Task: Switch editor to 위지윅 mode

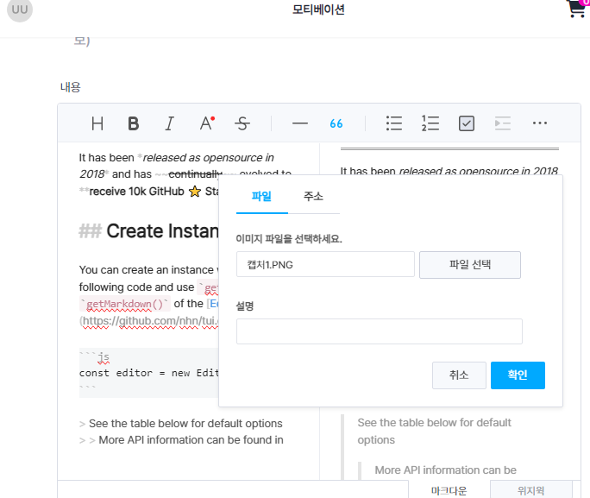Action: point(531,489)
